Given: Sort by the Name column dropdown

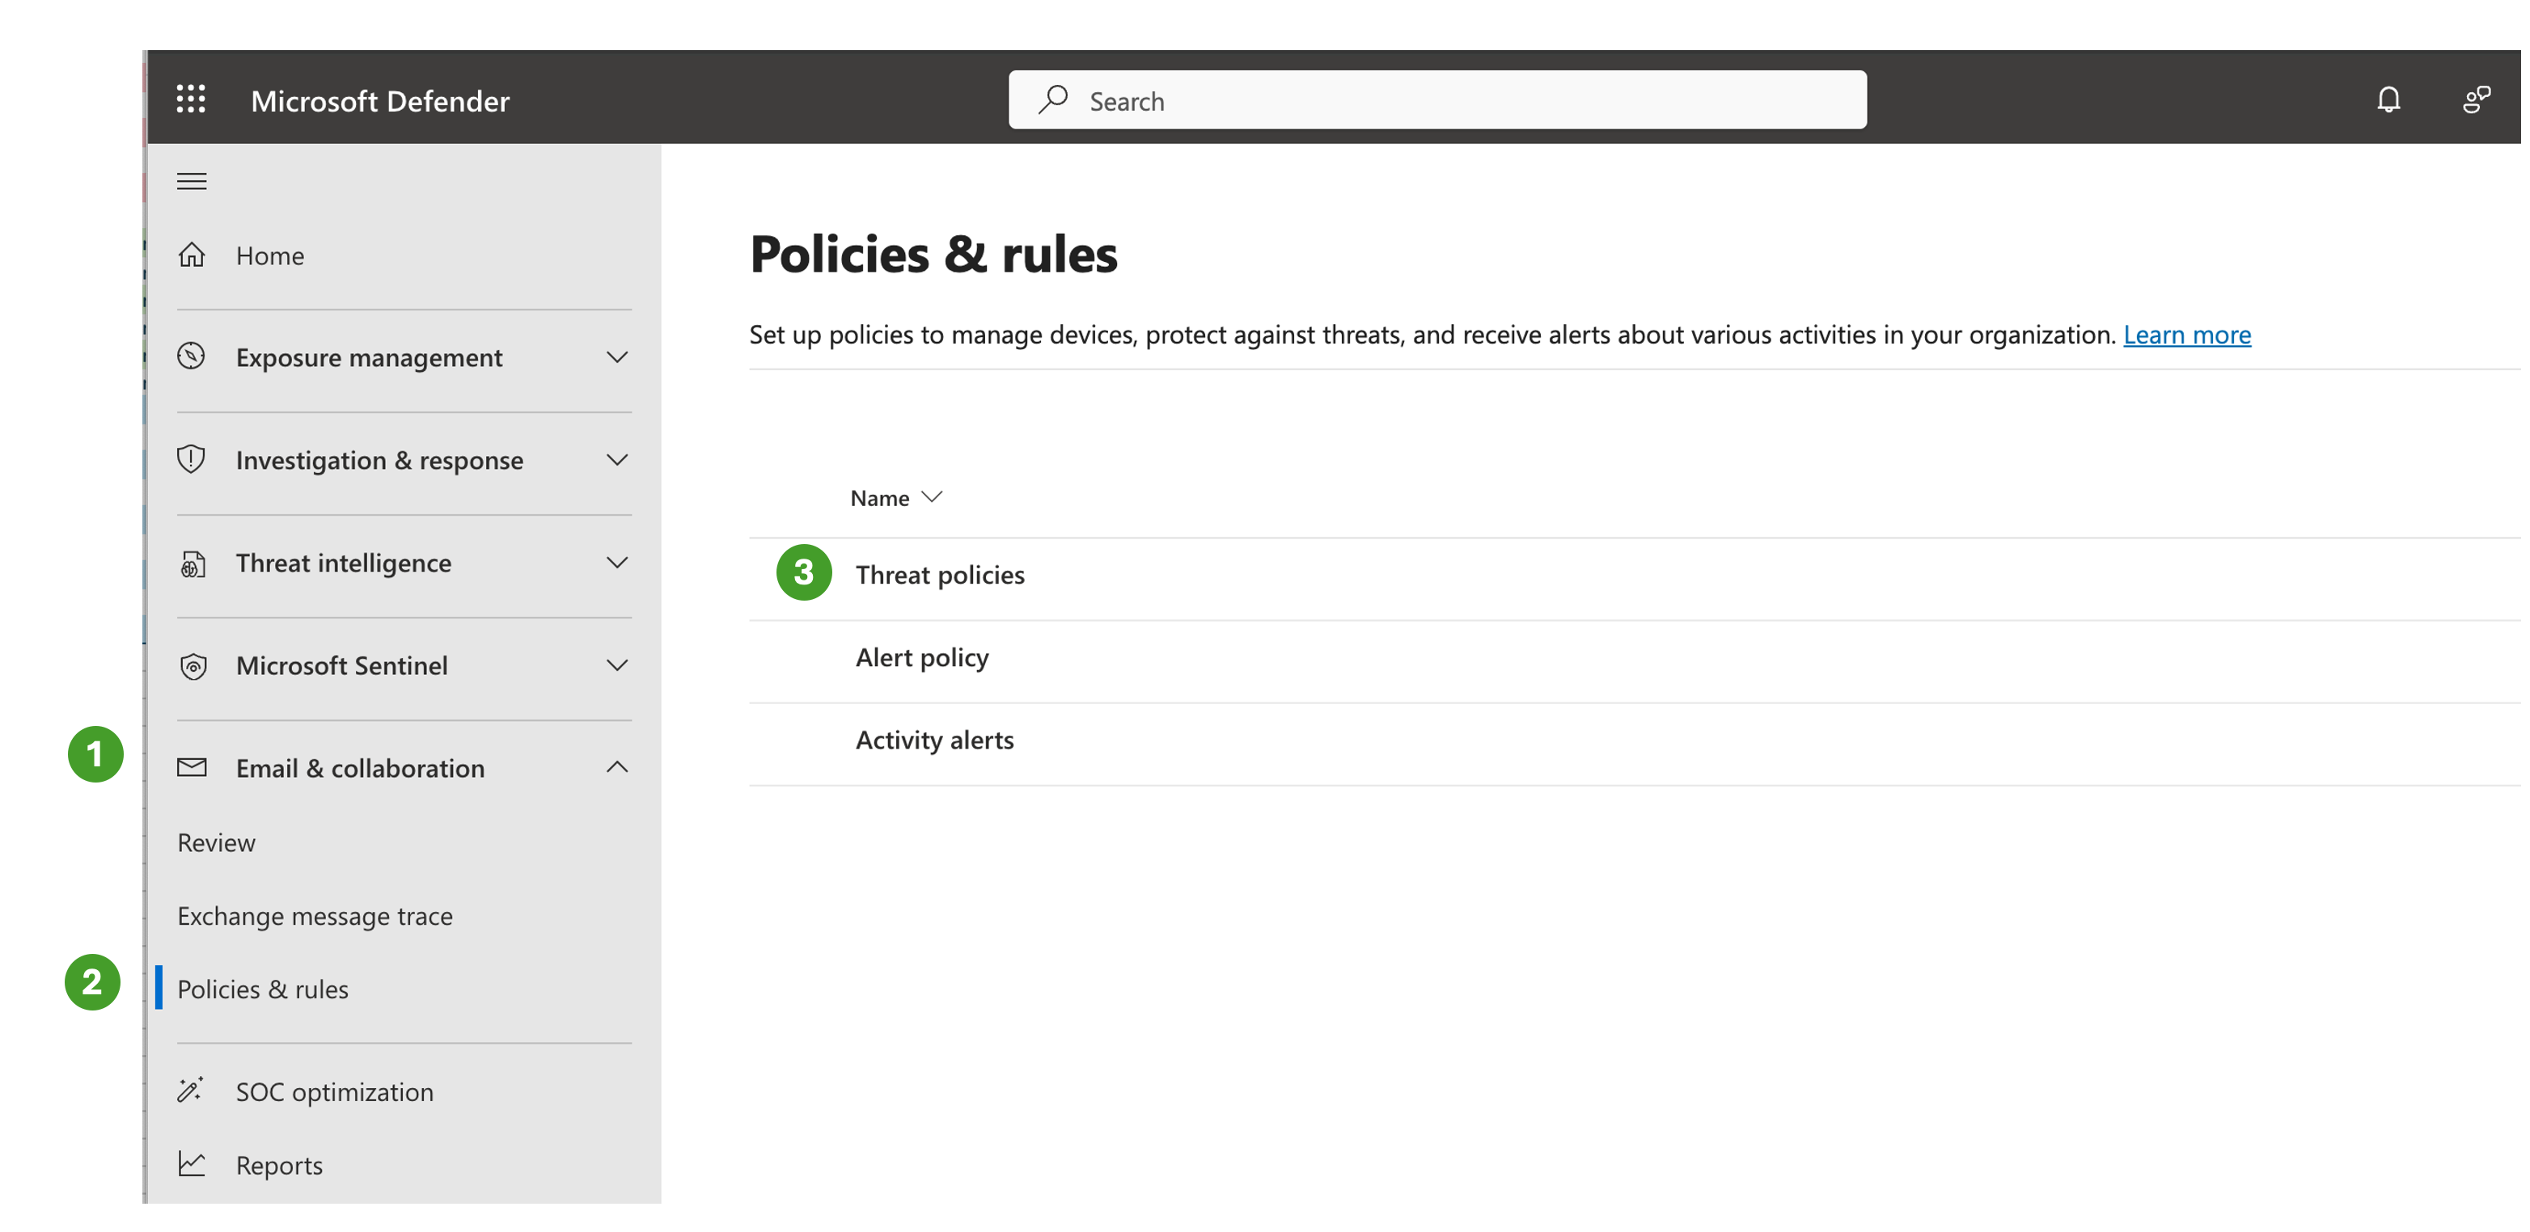Looking at the screenshot, I should [x=895, y=498].
